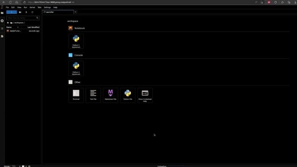Create a new Python File
Viewport: 297px width, 167px height.
tap(128, 95)
